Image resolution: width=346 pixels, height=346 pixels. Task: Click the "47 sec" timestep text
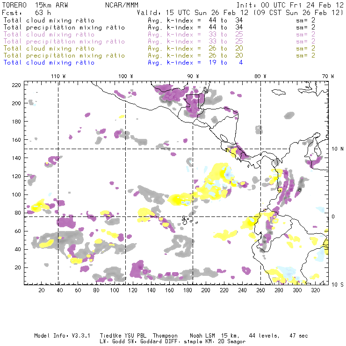point(299,336)
